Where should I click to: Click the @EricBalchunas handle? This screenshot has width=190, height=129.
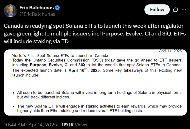tap(37, 14)
